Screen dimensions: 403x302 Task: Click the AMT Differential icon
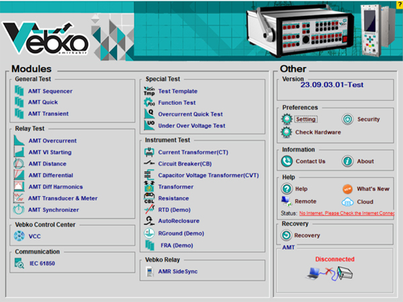tap(19, 175)
